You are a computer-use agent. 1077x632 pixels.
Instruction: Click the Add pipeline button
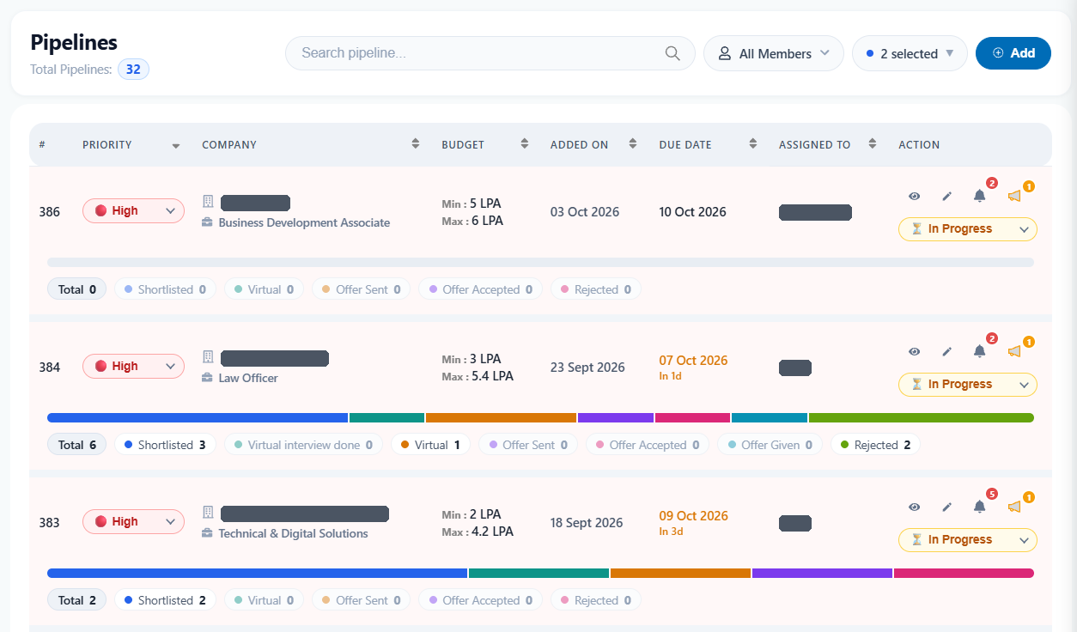(1013, 53)
